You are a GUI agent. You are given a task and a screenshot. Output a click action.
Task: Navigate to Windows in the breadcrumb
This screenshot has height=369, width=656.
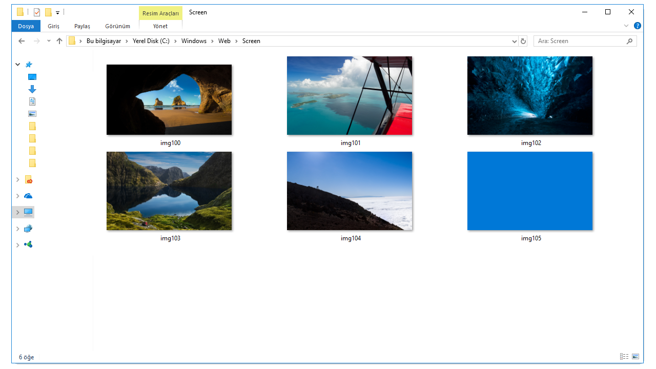coord(194,41)
